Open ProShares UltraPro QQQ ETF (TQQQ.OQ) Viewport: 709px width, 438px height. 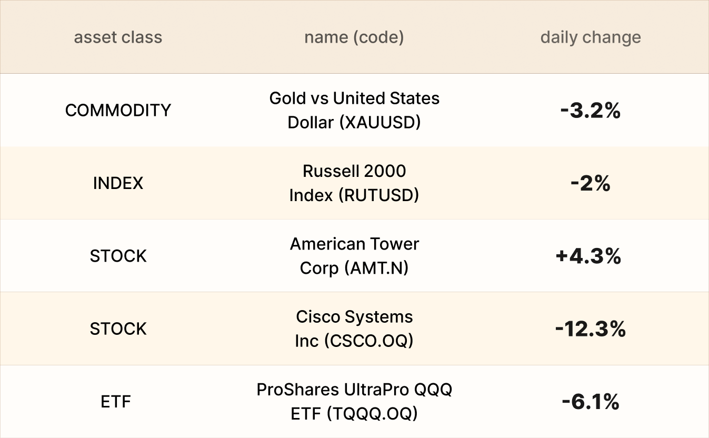(x=354, y=402)
